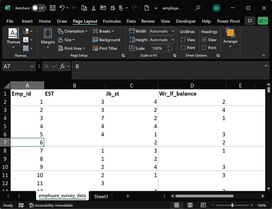The width and height of the screenshot is (272, 209).
Task: Uncheck the Headings View checkbox
Action: point(204,40)
